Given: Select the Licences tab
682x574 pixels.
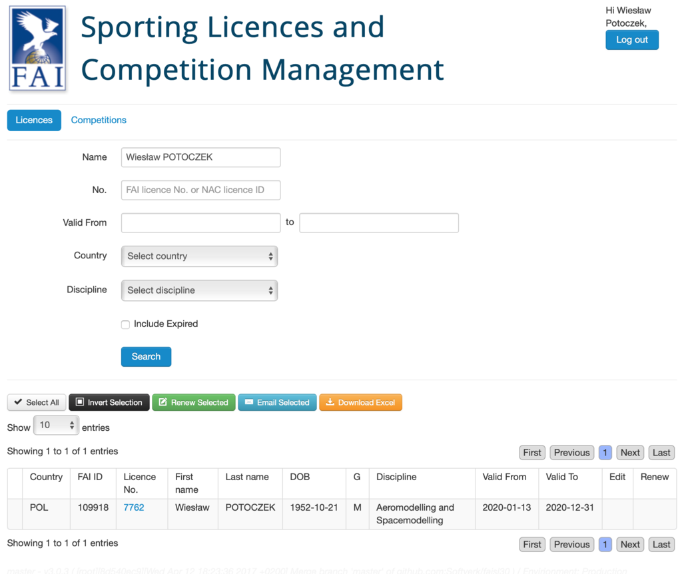Looking at the screenshot, I should pyautogui.click(x=34, y=120).
